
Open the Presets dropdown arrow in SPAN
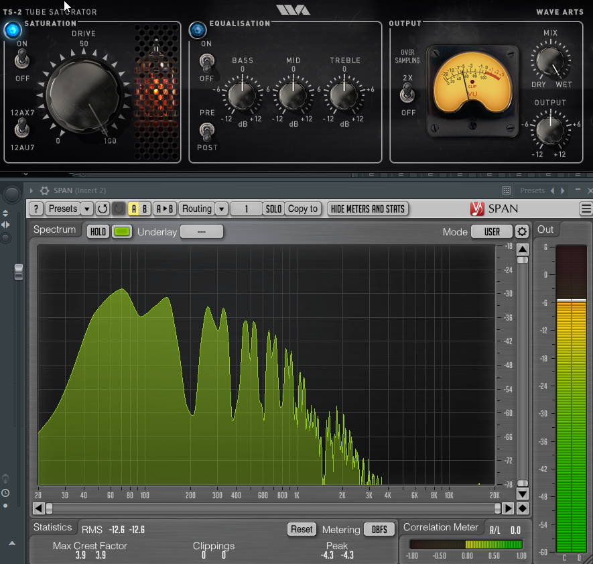coord(86,209)
